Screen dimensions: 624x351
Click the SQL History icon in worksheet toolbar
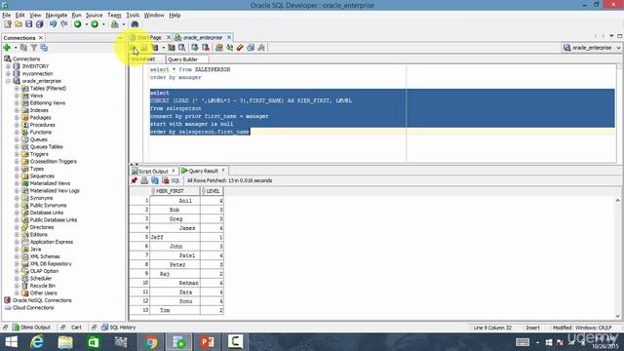[251, 48]
